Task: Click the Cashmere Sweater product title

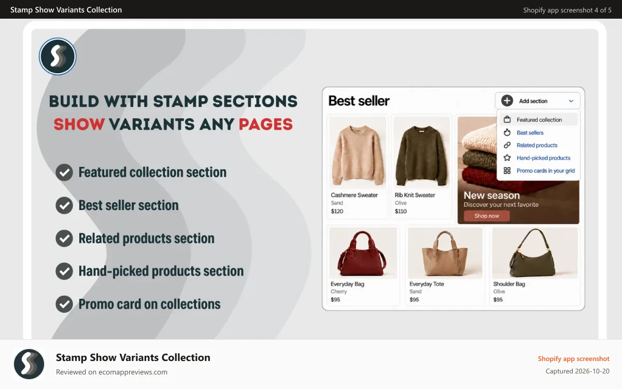Action: 354,195
